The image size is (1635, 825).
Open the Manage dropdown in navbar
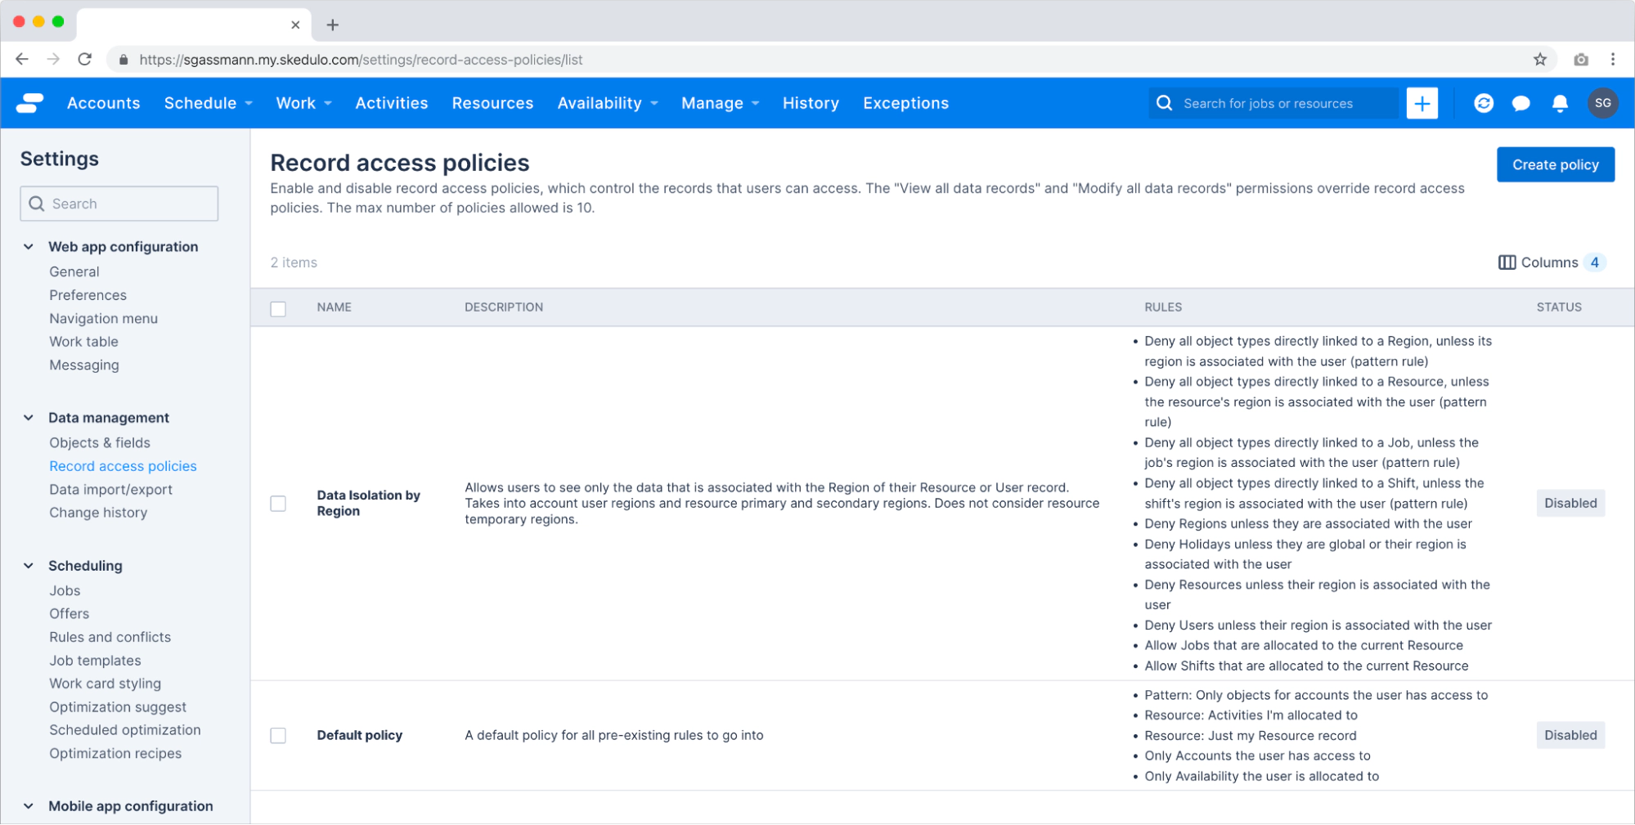tap(721, 103)
